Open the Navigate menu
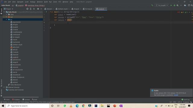Screen dimensions: 193x108 tap(20, 2)
